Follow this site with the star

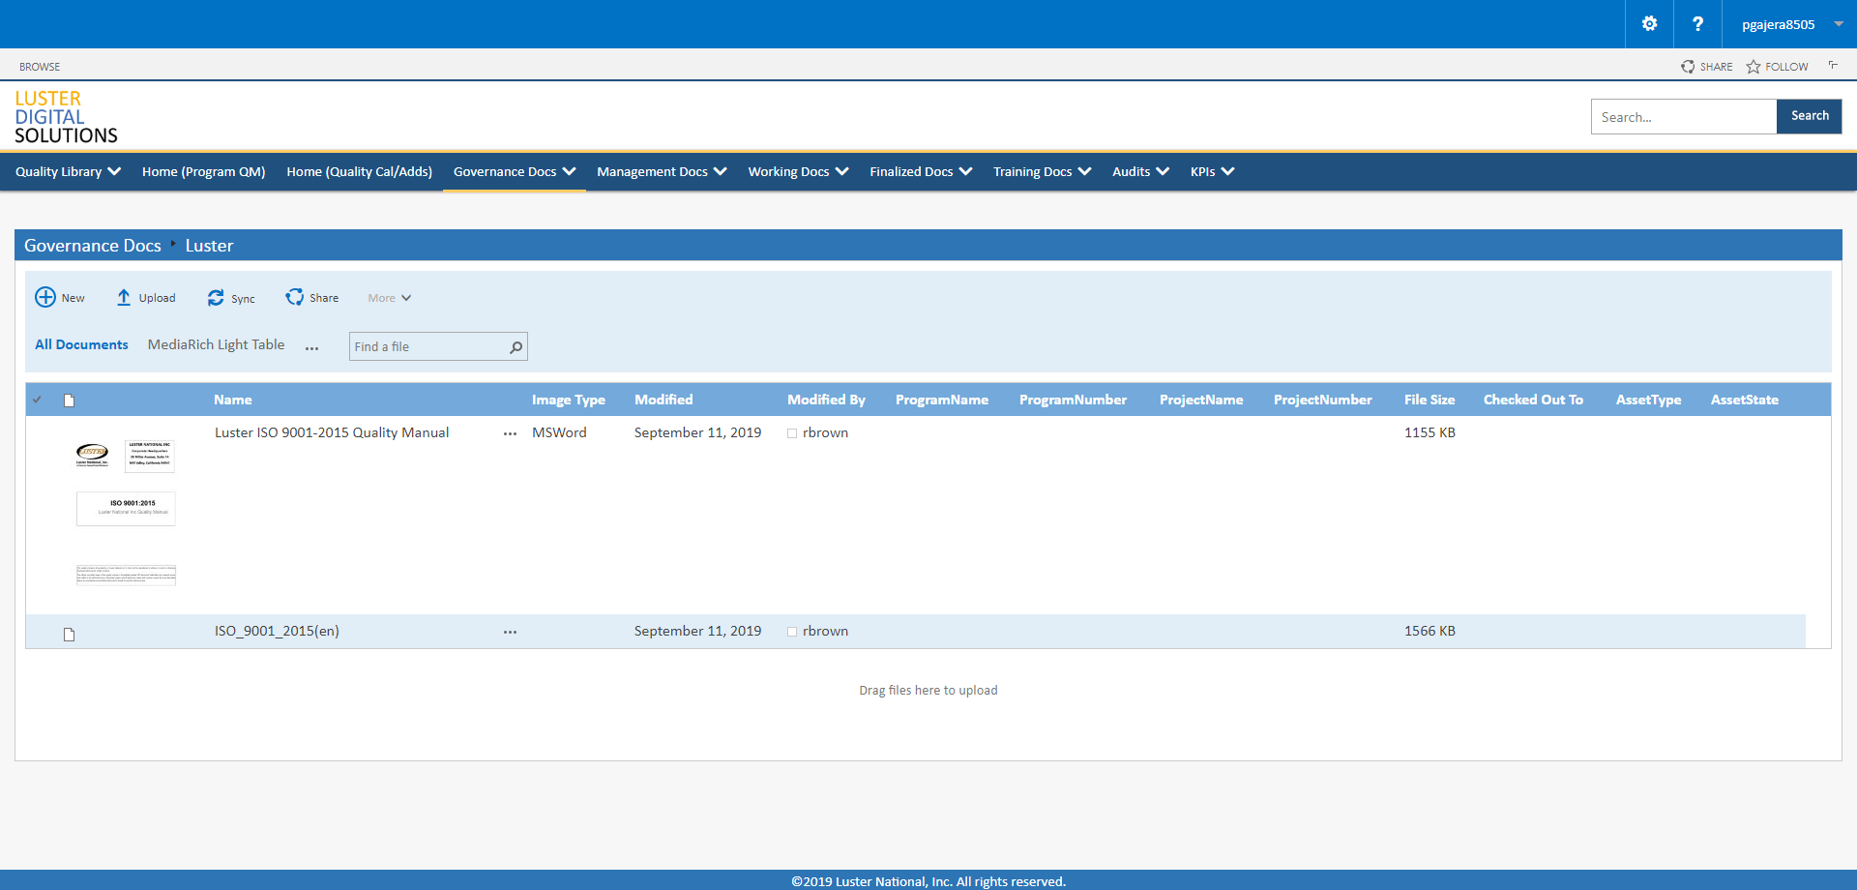[x=1777, y=67]
